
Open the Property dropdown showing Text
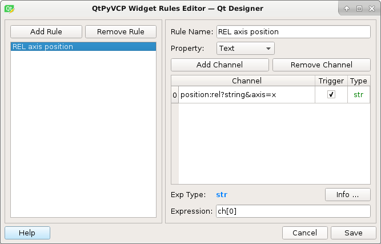point(246,48)
